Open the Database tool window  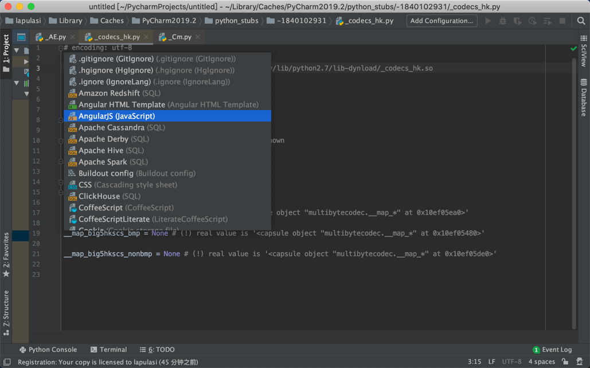click(583, 97)
